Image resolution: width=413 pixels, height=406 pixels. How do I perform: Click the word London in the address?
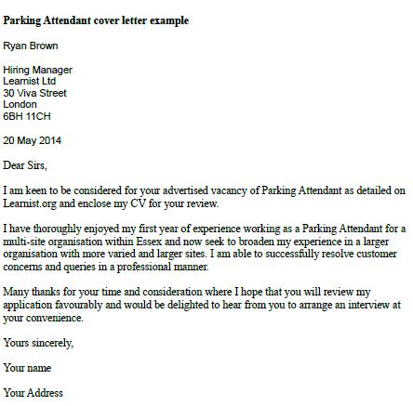(20, 104)
